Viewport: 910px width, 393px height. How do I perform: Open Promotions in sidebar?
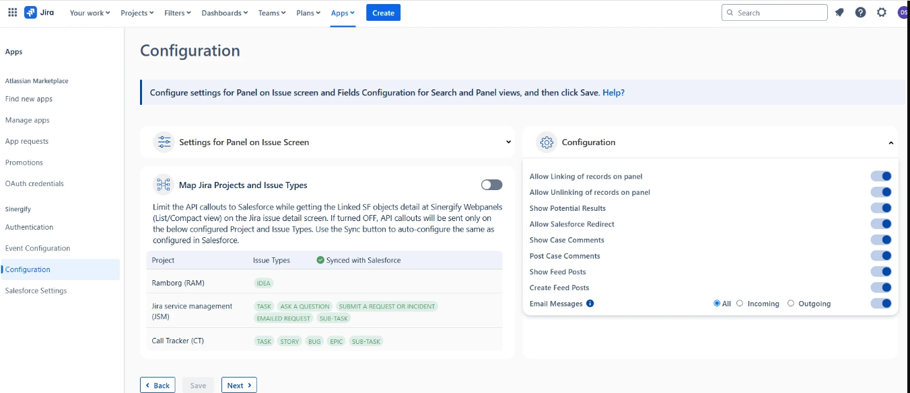coord(24,163)
